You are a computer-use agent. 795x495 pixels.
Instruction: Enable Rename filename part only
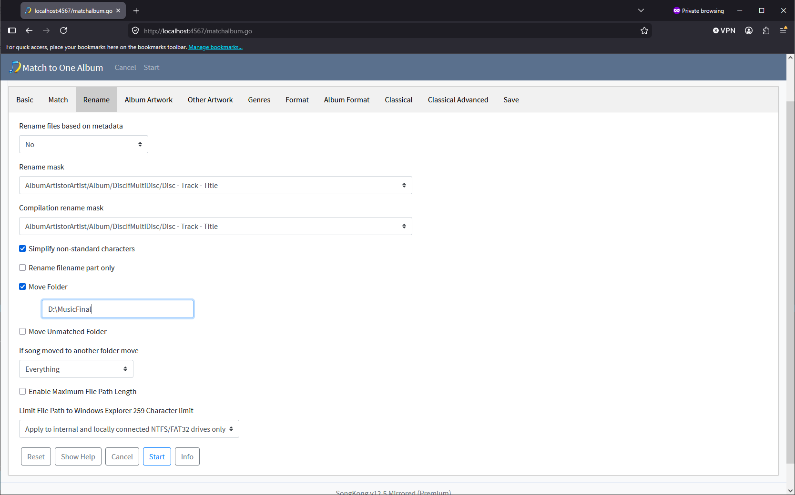[22, 267]
